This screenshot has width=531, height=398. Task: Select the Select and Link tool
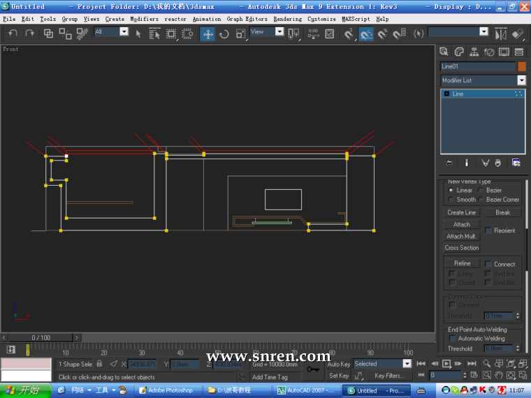click(48, 34)
